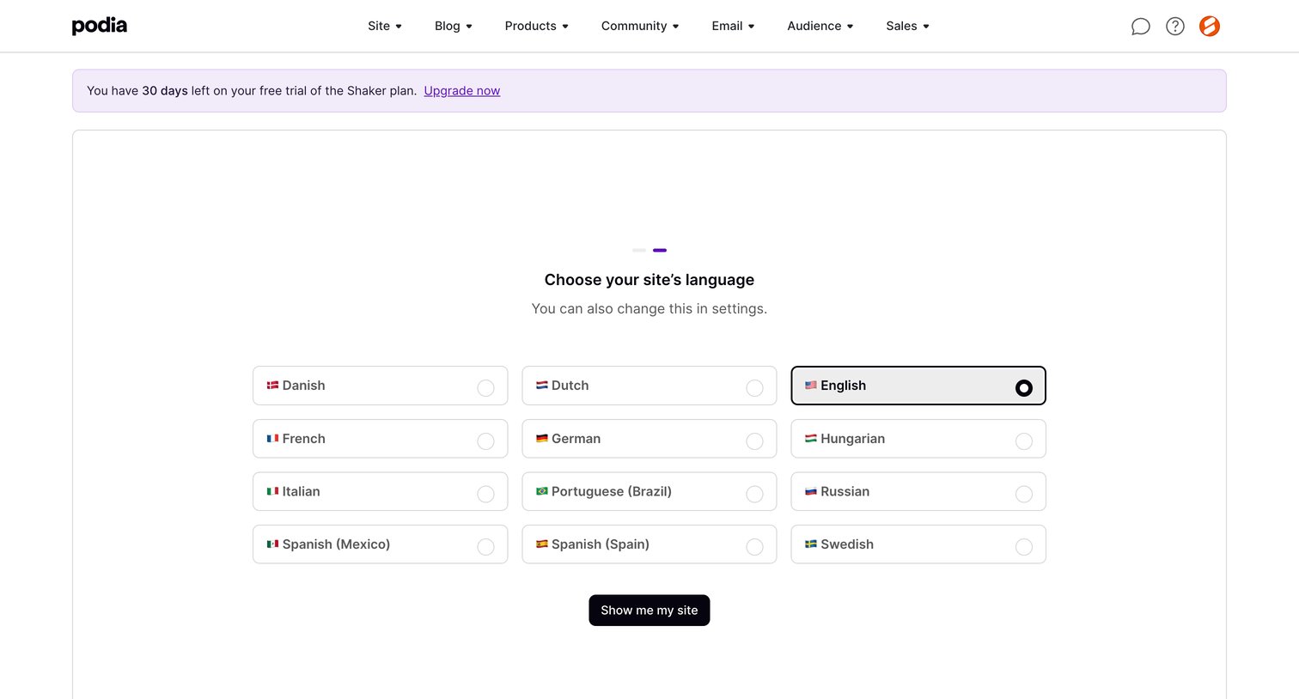Open the Audience dropdown menu
1299x699 pixels.
pyautogui.click(x=820, y=26)
